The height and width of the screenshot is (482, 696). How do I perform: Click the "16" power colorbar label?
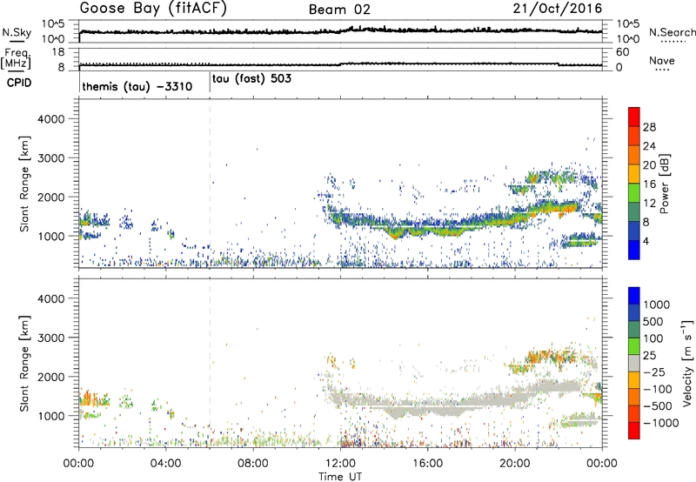pyautogui.click(x=649, y=184)
